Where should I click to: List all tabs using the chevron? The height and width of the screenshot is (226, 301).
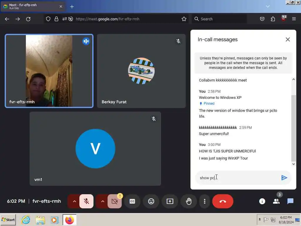coord(268,6)
